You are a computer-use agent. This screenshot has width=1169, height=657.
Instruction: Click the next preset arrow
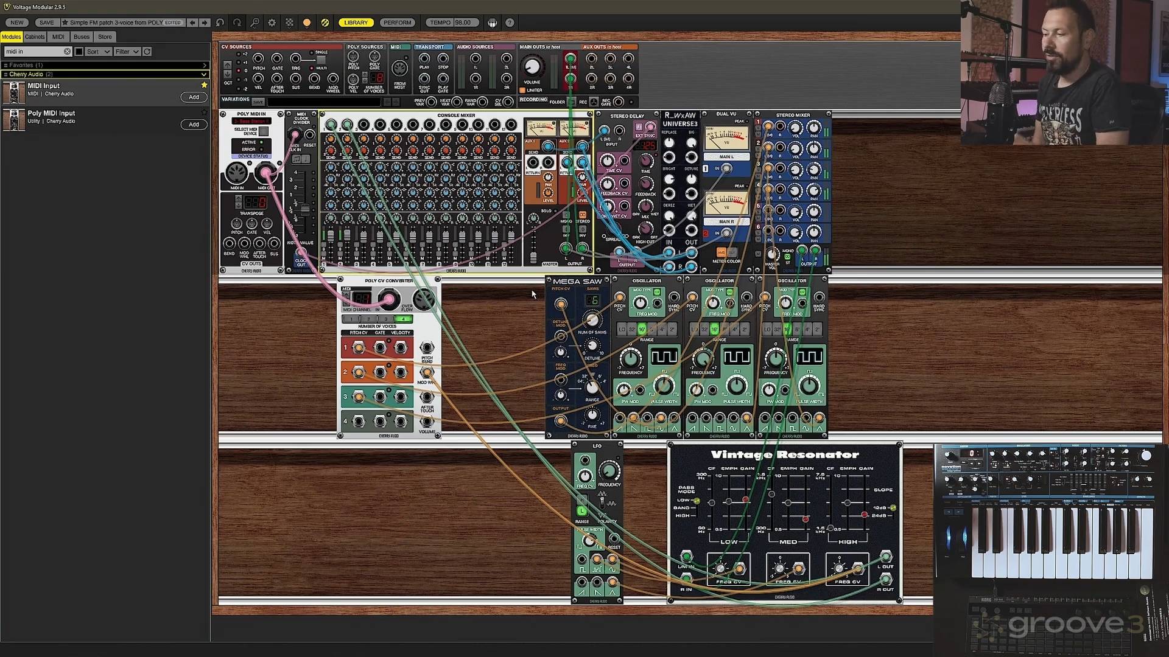point(205,23)
